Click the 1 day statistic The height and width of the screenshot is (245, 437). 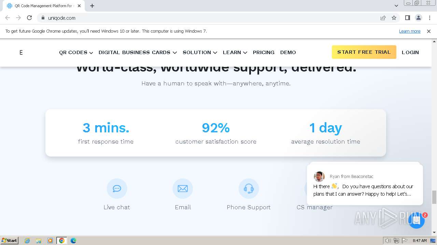coord(326,128)
